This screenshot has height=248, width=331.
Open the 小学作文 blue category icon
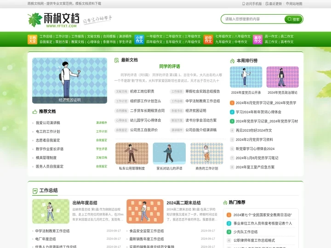139,39
